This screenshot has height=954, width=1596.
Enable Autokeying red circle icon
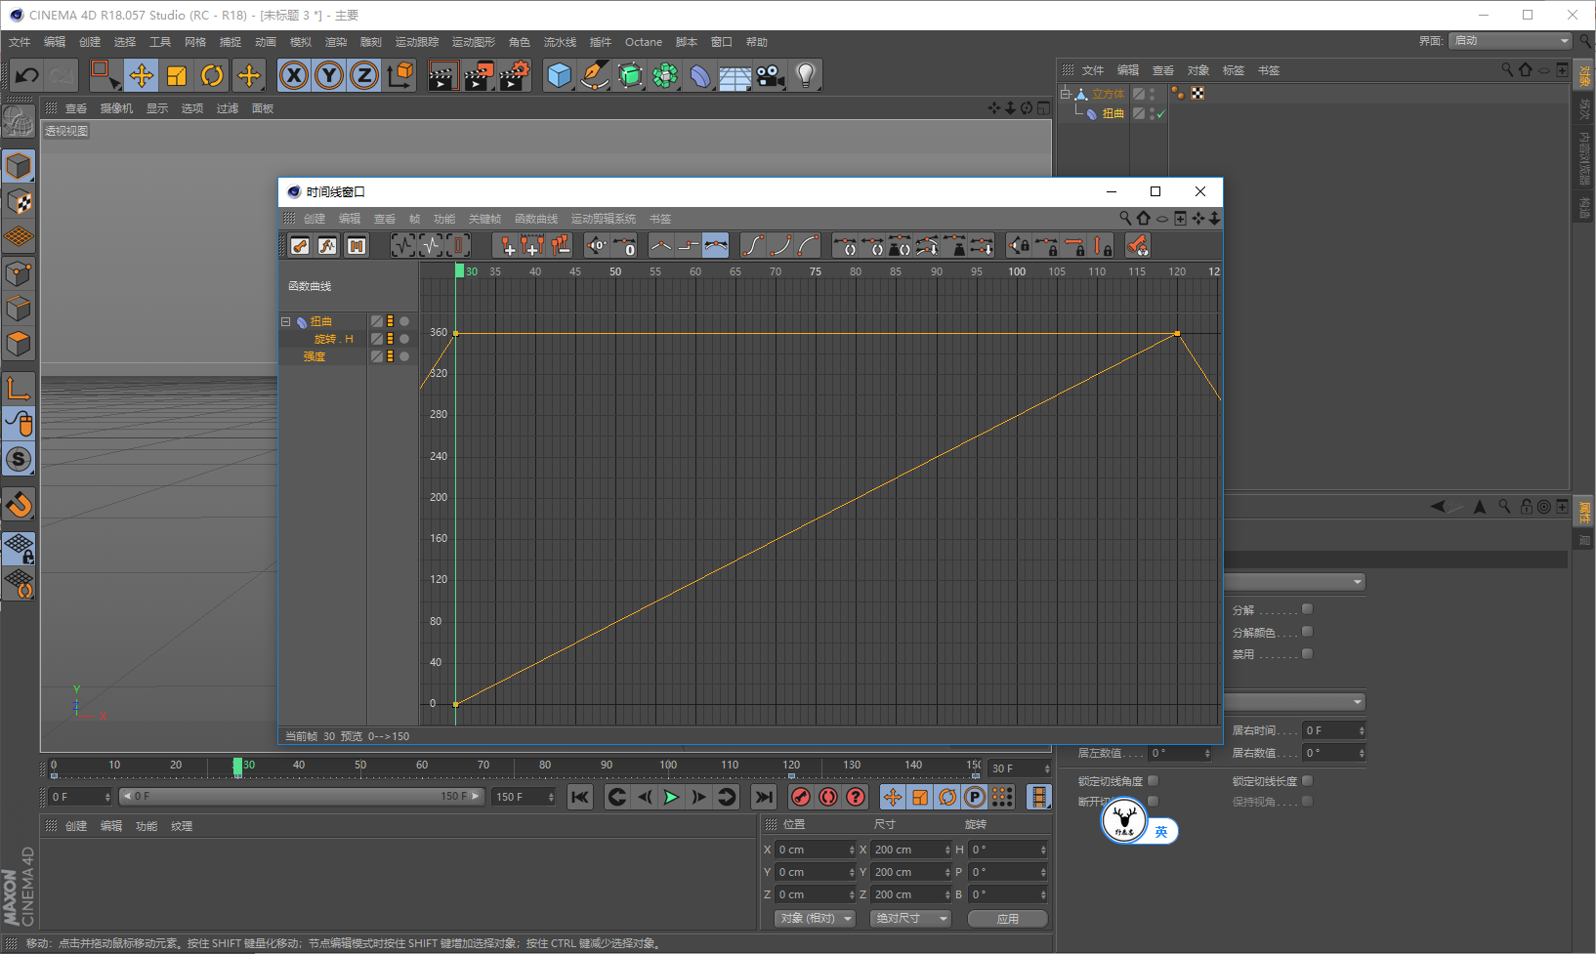[828, 797]
